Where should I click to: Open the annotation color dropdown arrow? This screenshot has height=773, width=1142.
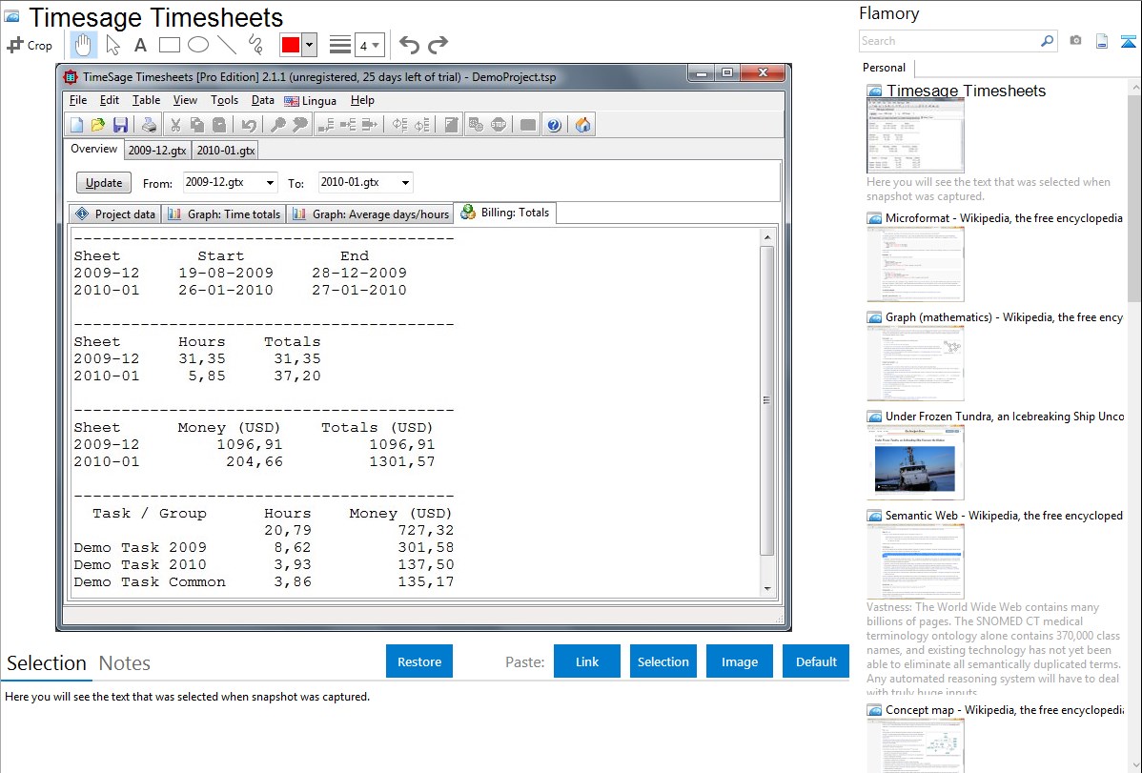(x=310, y=45)
